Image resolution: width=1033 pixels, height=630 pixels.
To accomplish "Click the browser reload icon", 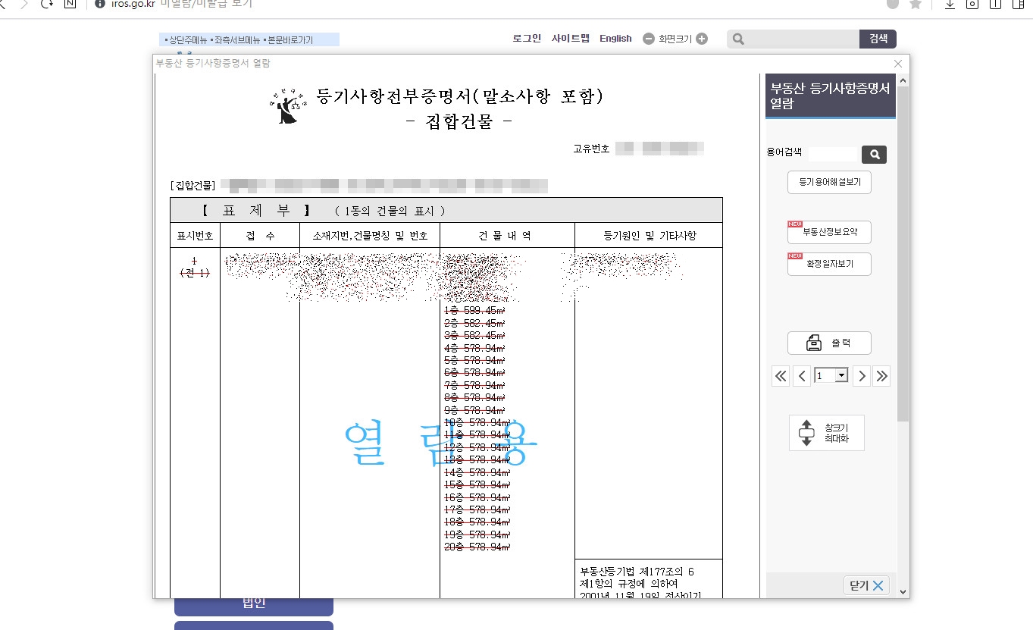I will pyautogui.click(x=47, y=4).
